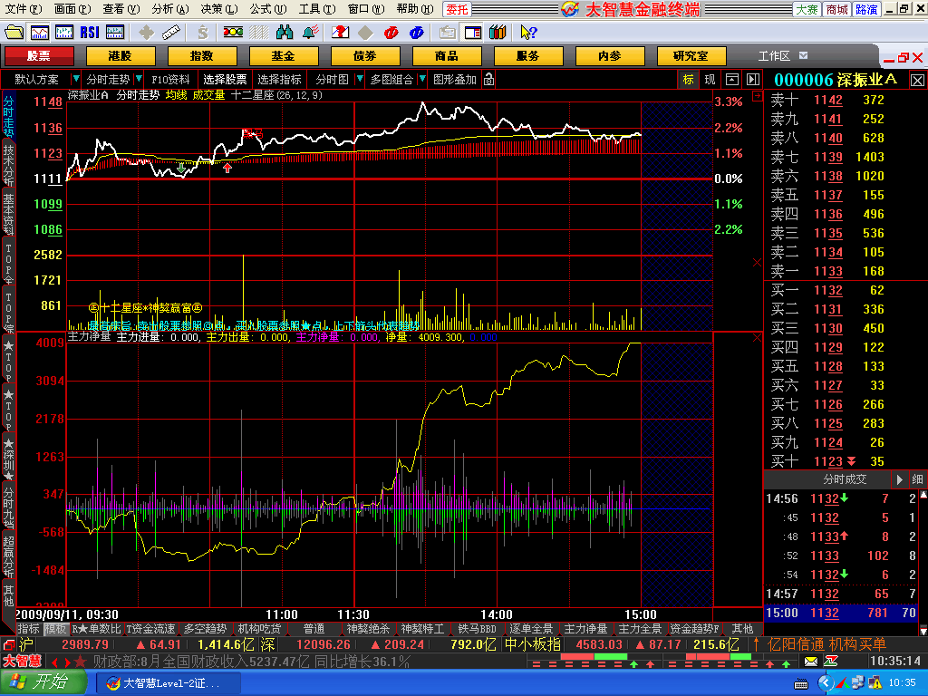Switch to the 指数 tab
Image resolution: width=928 pixels, height=696 pixels.
pyautogui.click(x=202, y=55)
